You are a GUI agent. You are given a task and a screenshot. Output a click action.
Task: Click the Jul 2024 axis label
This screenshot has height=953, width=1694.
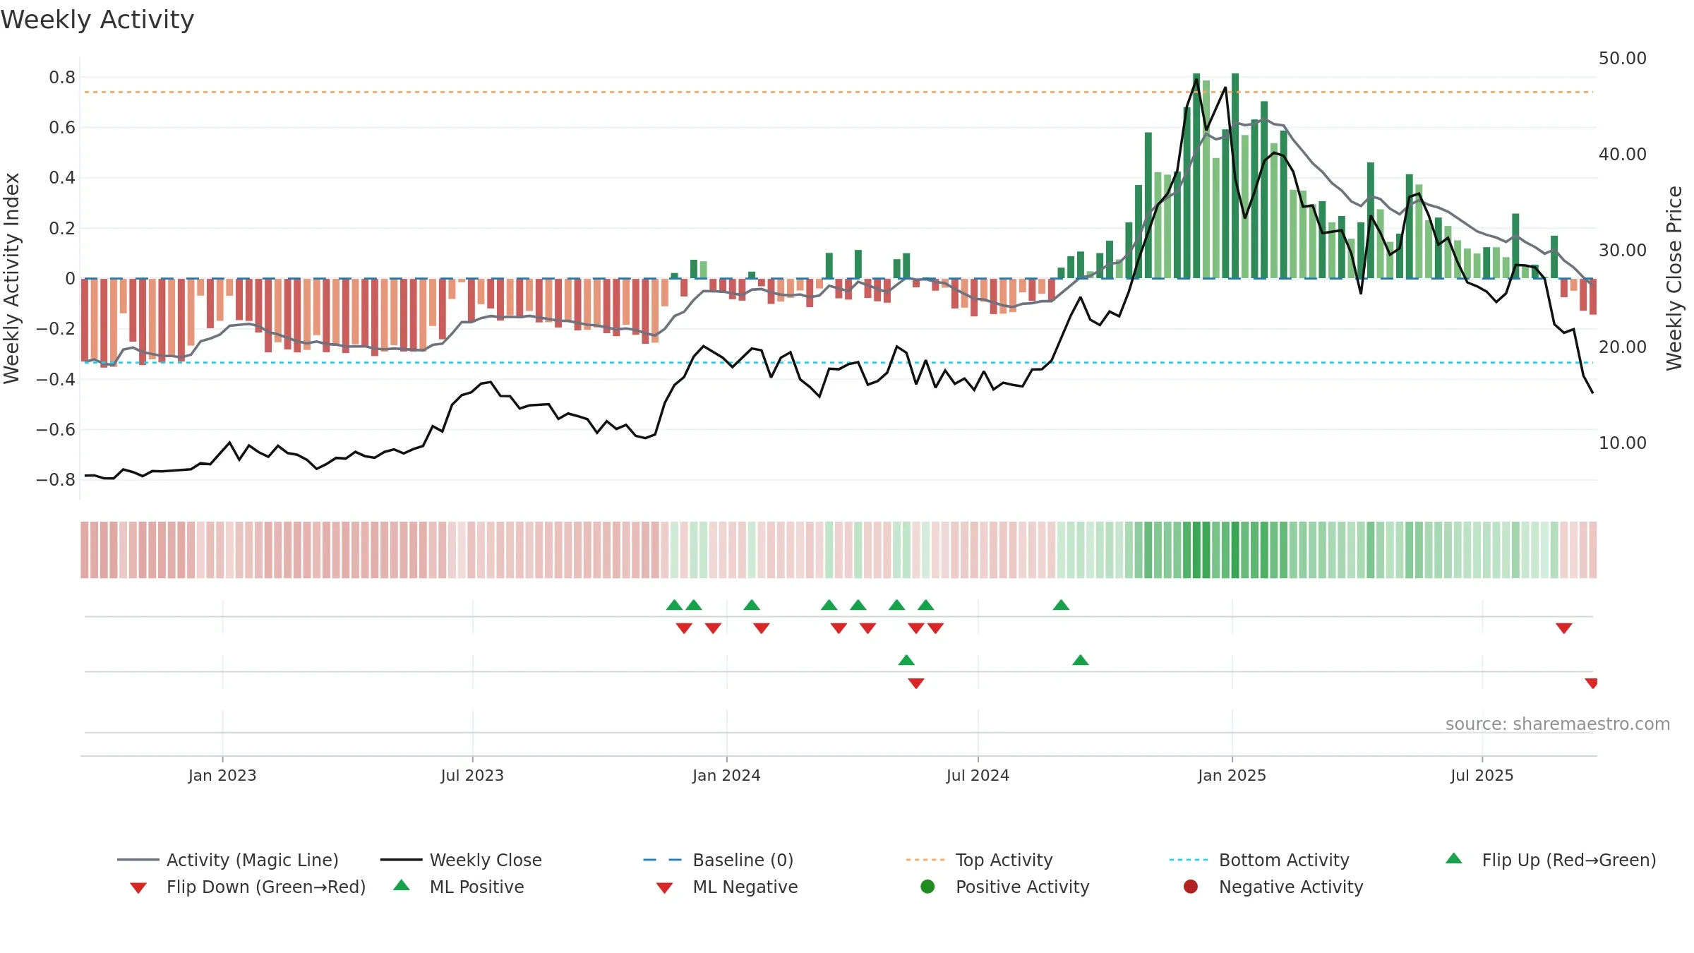click(978, 776)
